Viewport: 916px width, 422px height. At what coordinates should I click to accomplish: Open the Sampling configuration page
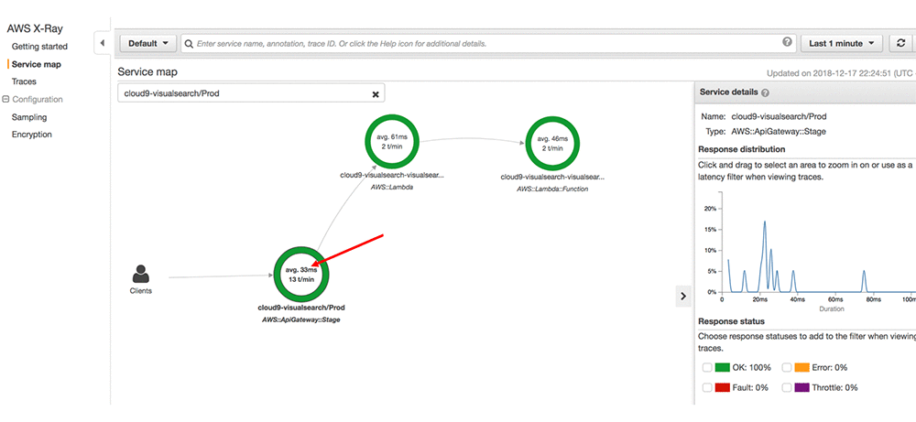point(29,117)
